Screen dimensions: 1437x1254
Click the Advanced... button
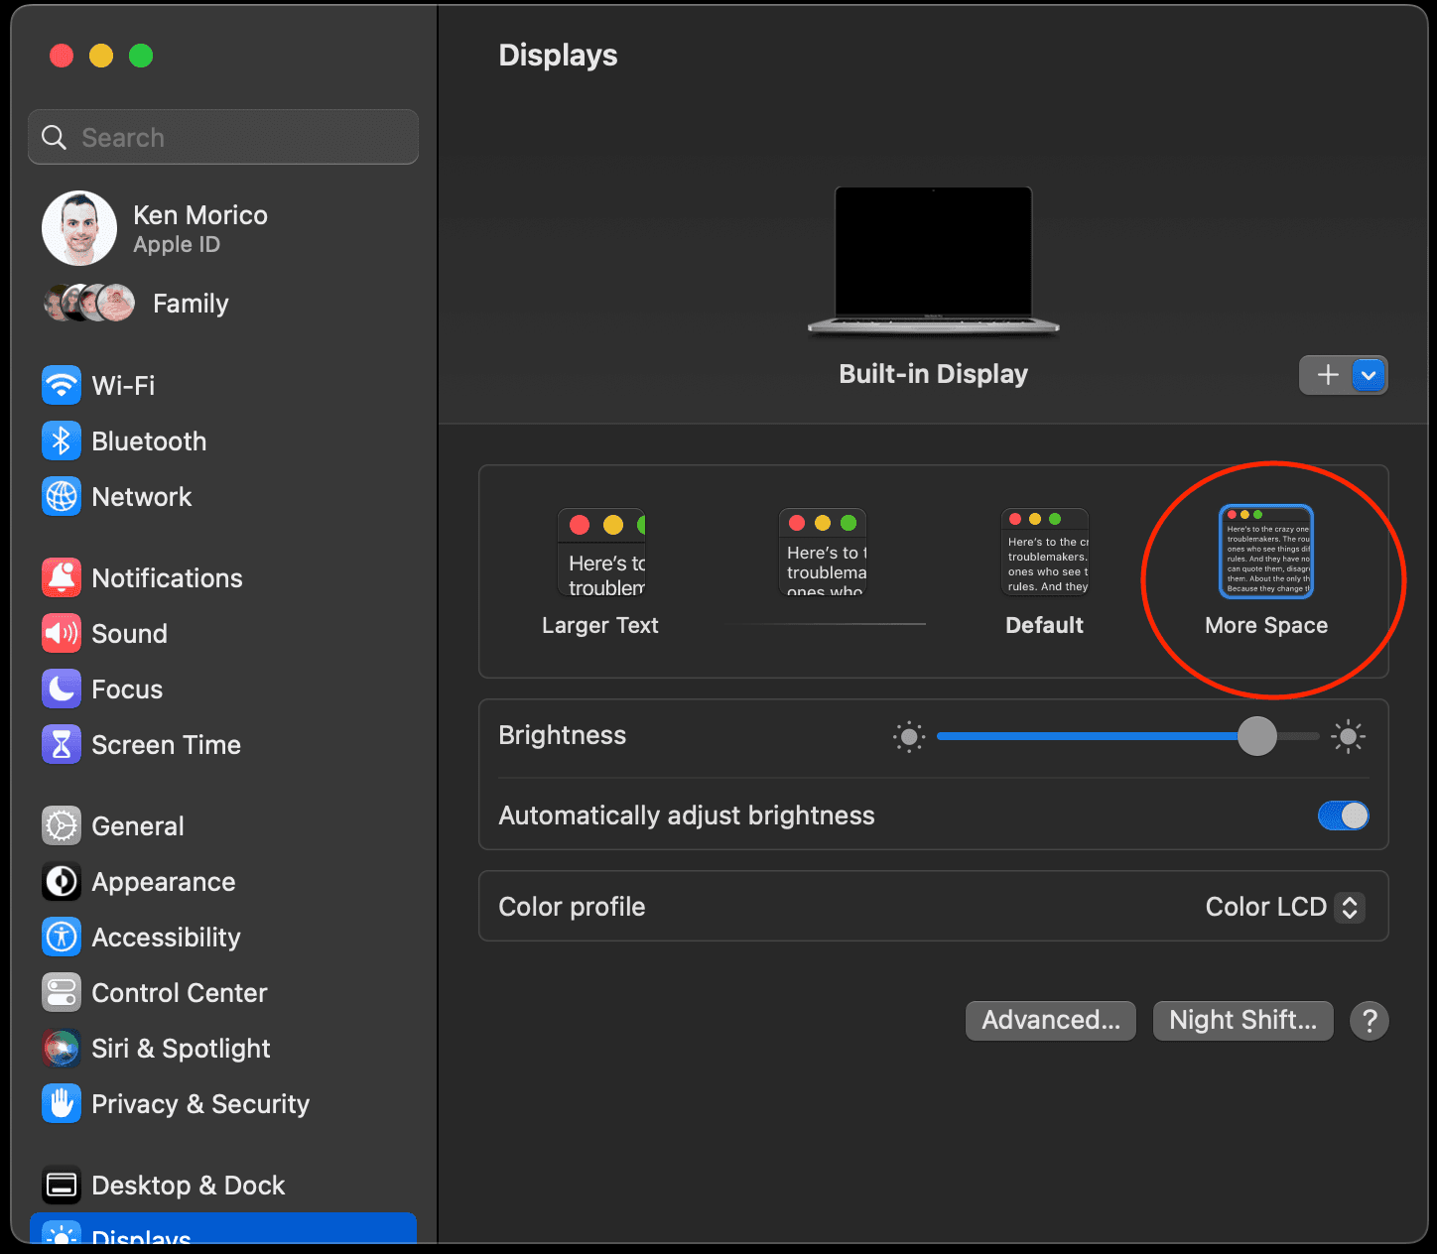tap(1050, 1020)
